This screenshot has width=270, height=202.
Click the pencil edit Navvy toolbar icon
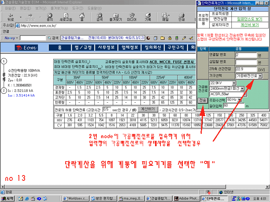(x=191, y=38)
